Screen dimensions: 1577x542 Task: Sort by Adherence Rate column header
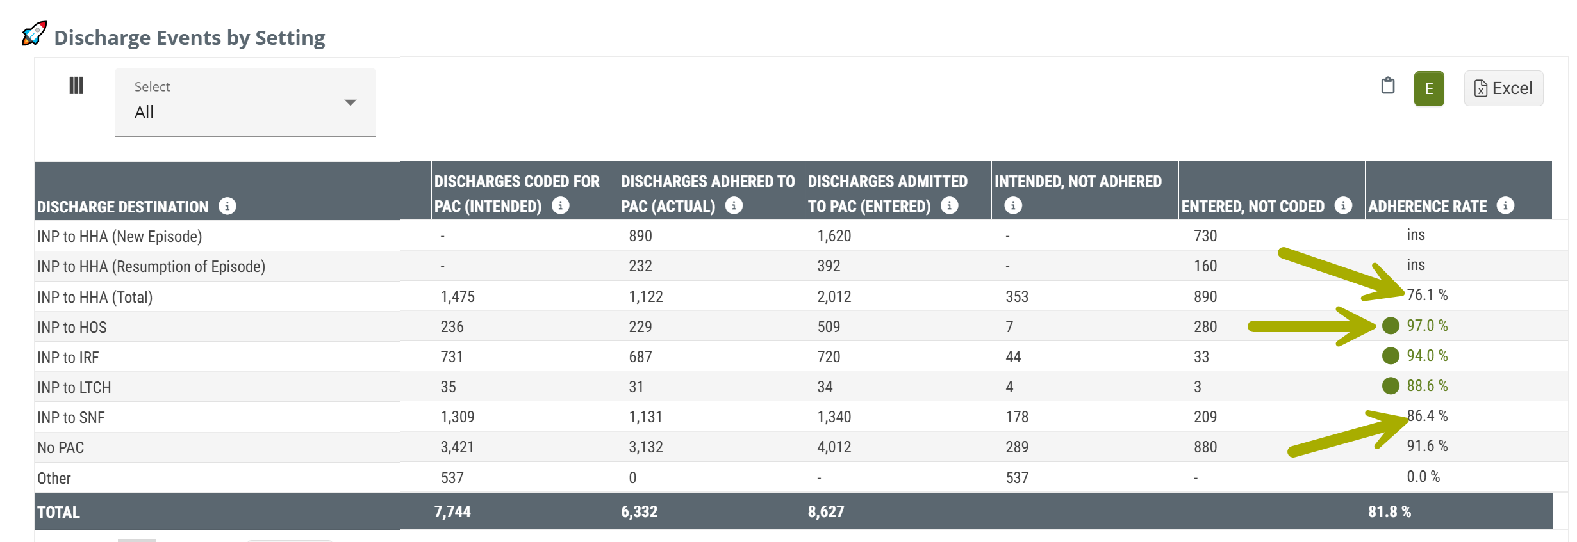pos(1427,207)
